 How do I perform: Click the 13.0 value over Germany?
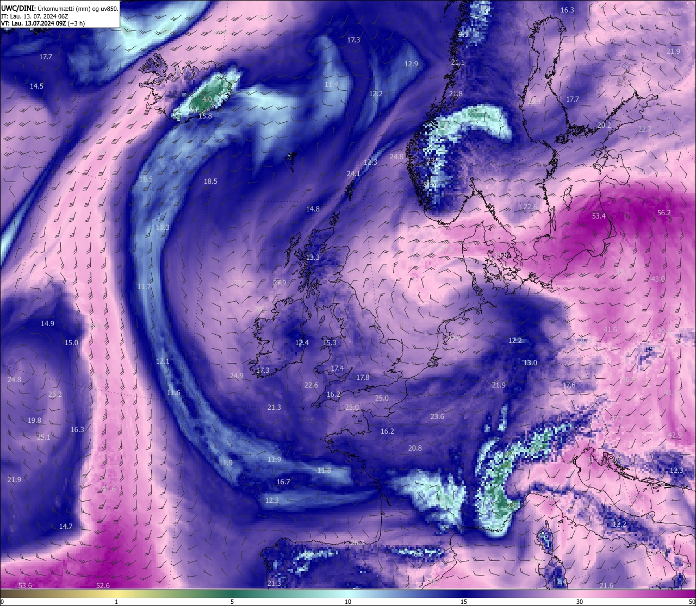point(530,363)
